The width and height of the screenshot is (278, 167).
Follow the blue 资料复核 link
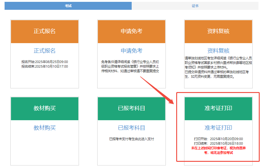pyautogui.click(x=218, y=51)
